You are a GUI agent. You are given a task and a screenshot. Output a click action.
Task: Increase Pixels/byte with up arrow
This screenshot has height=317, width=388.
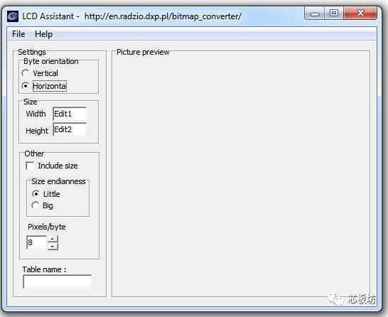pos(53,239)
